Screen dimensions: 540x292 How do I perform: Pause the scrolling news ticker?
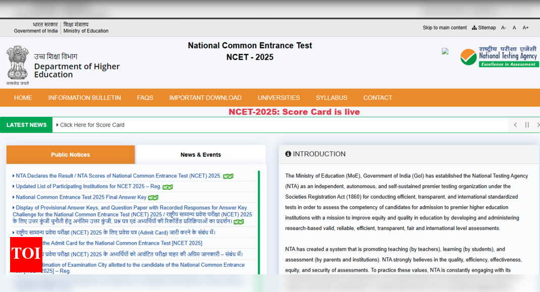click(526, 125)
